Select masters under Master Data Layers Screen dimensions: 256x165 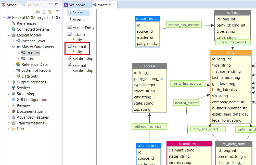pos(30,53)
